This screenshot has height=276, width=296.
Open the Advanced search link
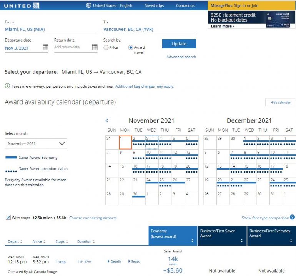pyautogui.click(x=181, y=57)
